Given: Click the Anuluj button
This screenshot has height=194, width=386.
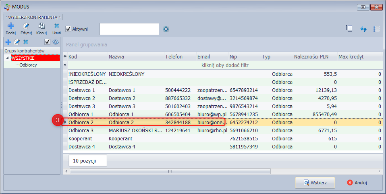Looking at the screenshot, I should click(357, 183).
